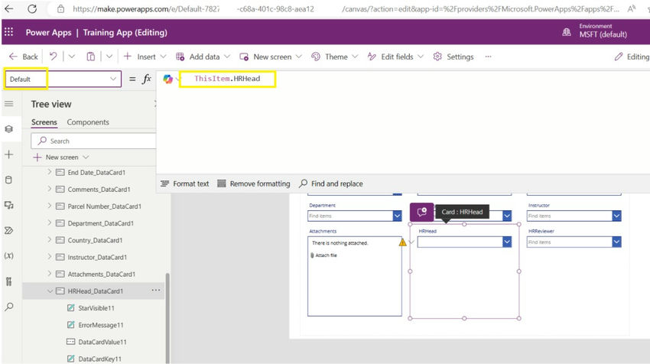The width and height of the screenshot is (650, 364).
Task: Open the Instructor combo box arrow
Action: [616, 216]
